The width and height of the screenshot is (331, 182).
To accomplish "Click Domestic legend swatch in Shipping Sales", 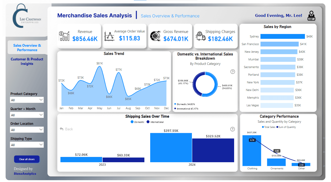I will pos(132,122).
